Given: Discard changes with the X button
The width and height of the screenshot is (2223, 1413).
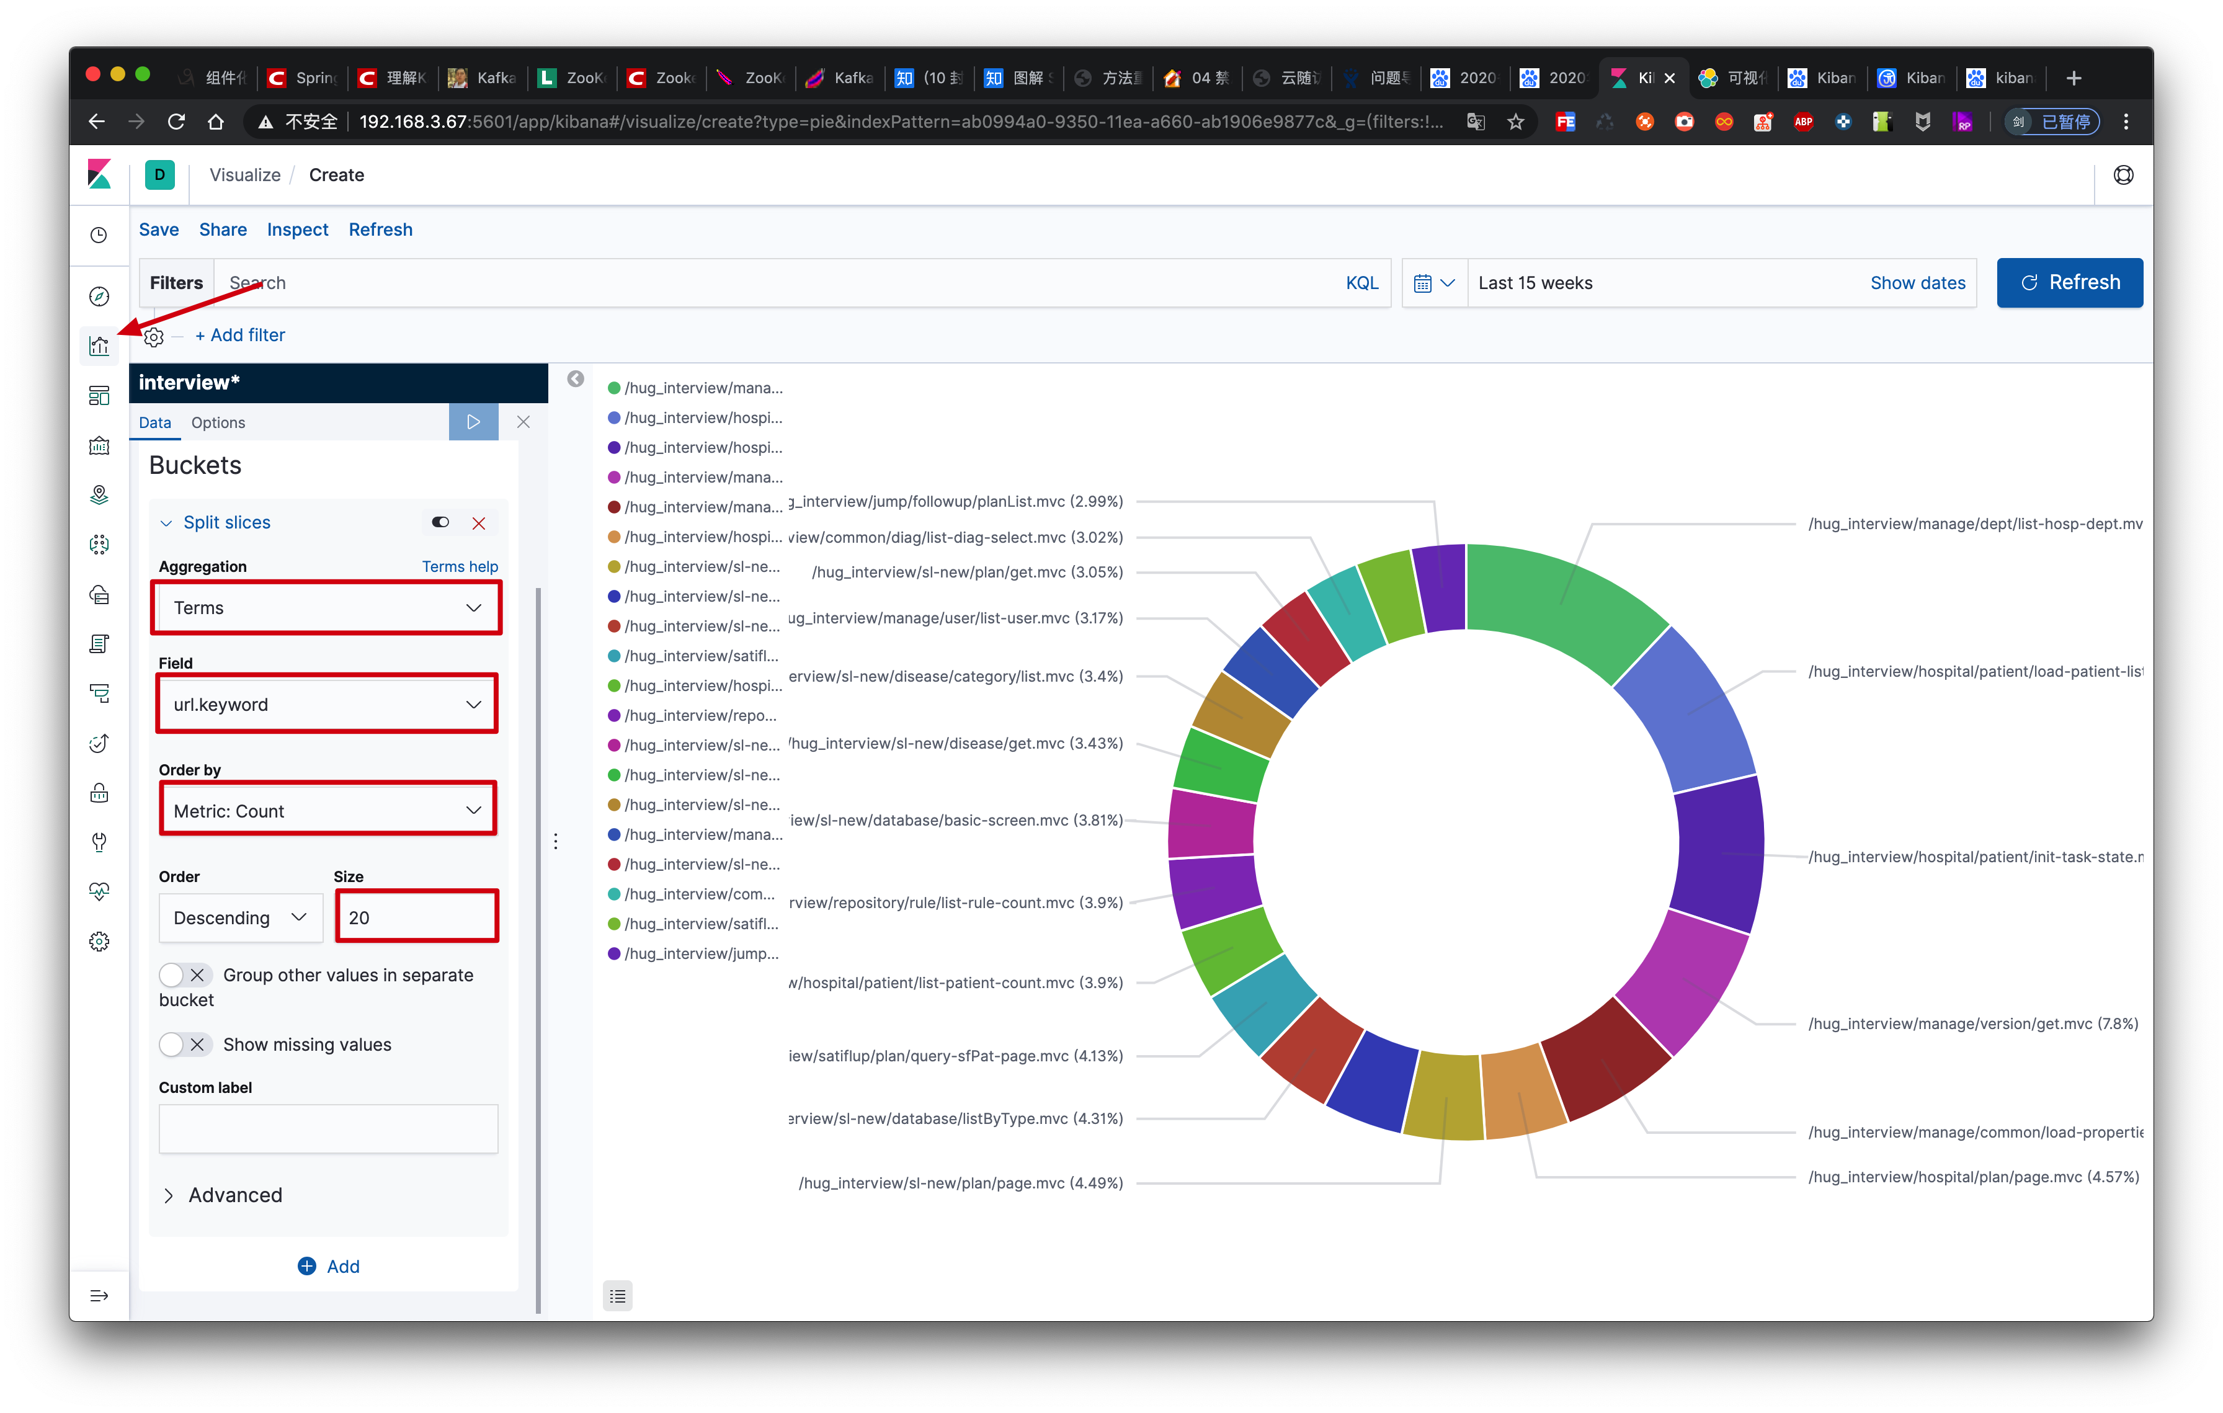Looking at the screenshot, I should [523, 422].
